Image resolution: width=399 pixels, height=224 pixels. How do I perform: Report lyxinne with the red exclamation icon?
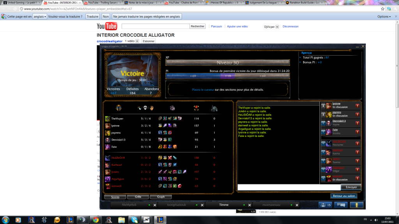(357, 106)
